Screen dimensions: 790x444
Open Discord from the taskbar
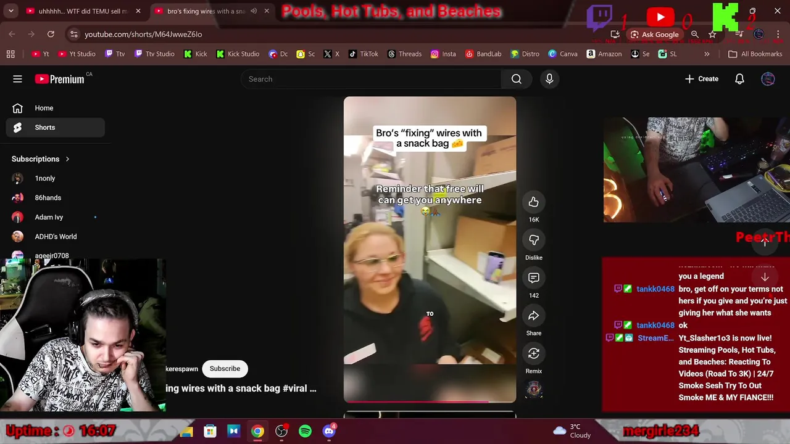pyautogui.click(x=329, y=431)
